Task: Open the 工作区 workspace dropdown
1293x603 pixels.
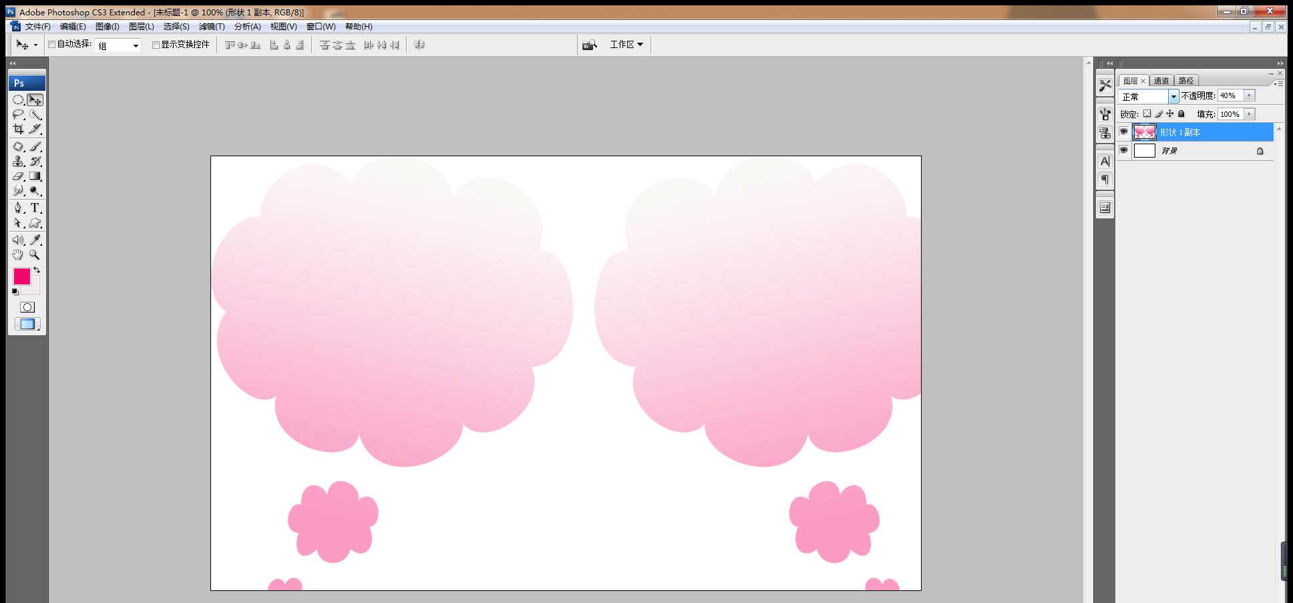Action: click(x=626, y=45)
